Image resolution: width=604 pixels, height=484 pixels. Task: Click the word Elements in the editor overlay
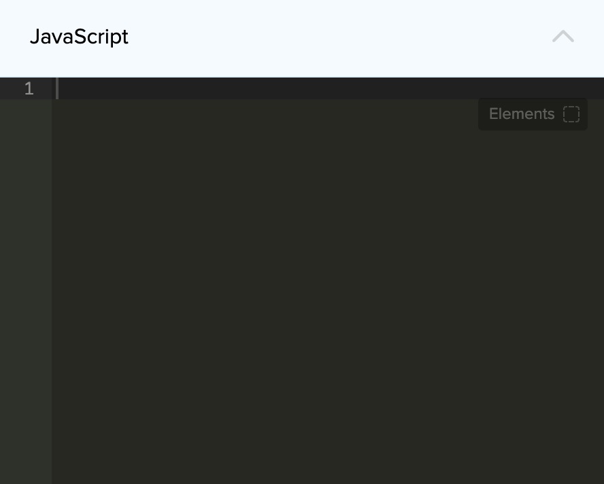[x=522, y=114]
